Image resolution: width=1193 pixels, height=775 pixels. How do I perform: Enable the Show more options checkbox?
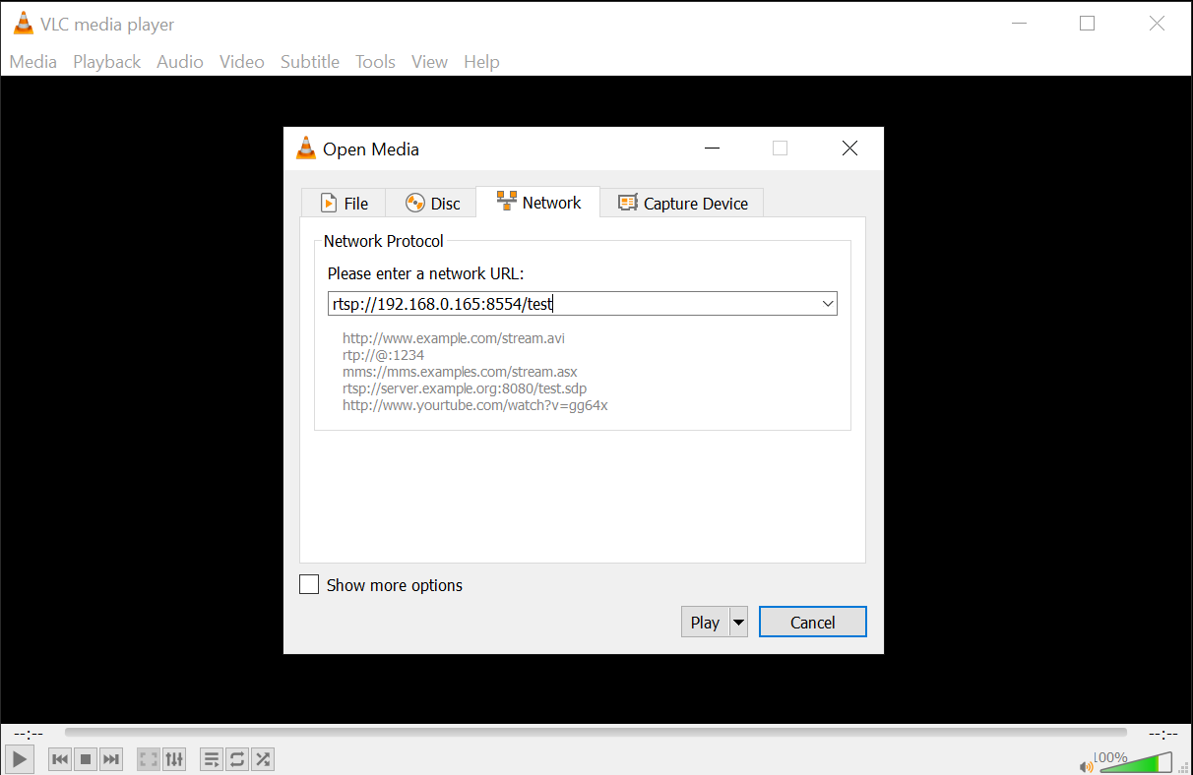point(308,584)
